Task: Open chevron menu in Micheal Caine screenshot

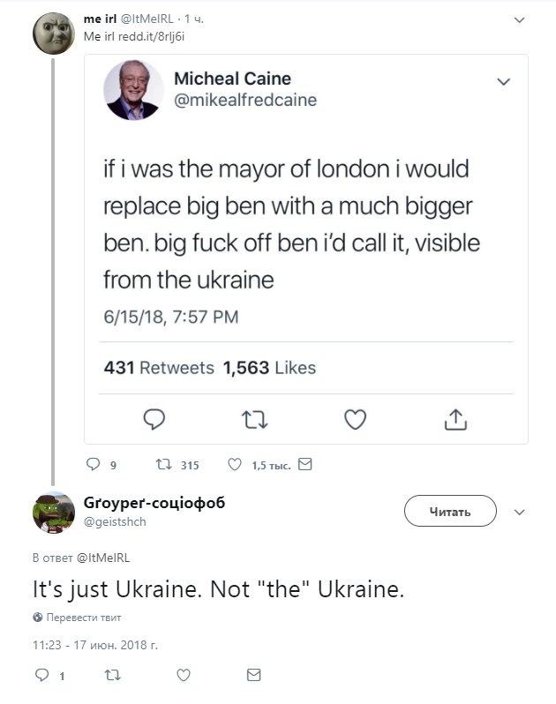Action: coord(503,82)
